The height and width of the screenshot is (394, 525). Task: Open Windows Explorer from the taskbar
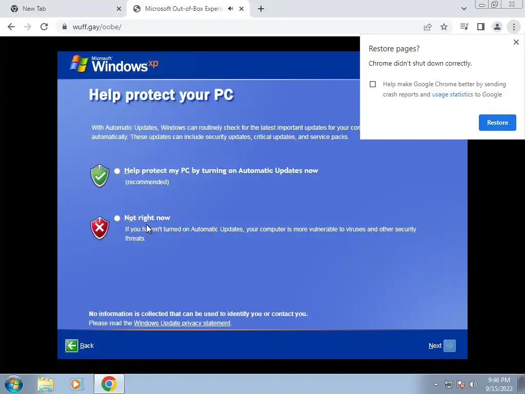coord(46,384)
